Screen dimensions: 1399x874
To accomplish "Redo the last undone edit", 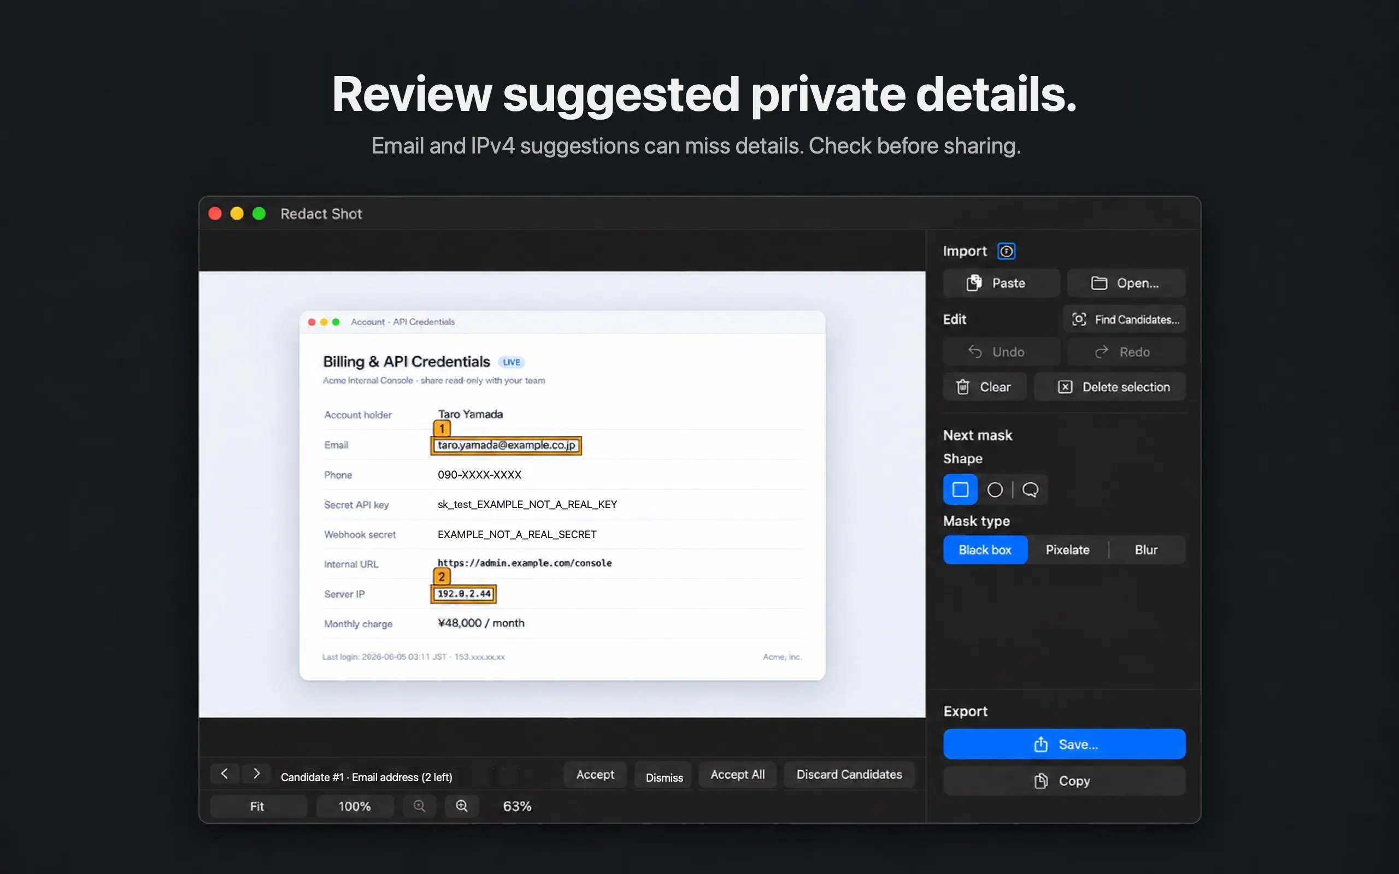I will [x=1126, y=351].
